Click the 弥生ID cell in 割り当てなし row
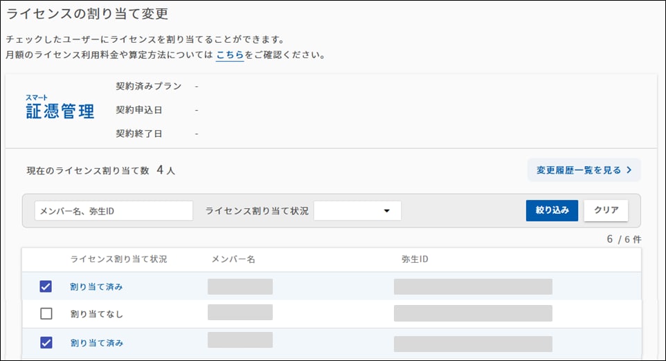Image resolution: width=666 pixels, height=361 pixels. pos(473,313)
